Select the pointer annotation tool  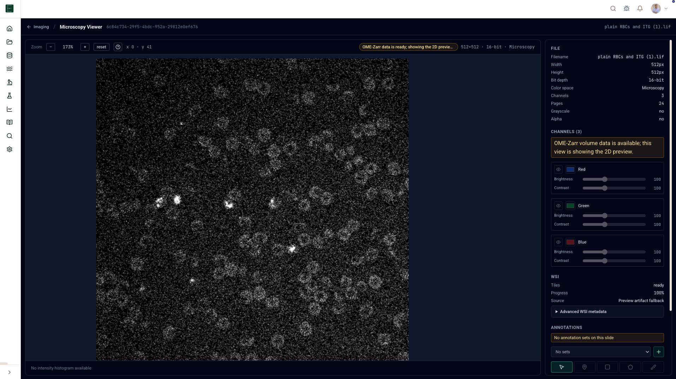562,367
